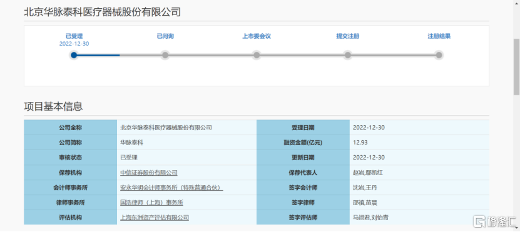Select the 提交注册 stage label

click(347, 36)
